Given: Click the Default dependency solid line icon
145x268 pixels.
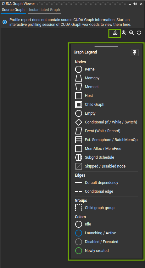Looking at the screenshot, I should click(x=79, y=183).
